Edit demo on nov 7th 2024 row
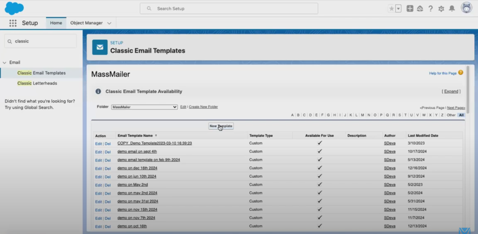The height and width of the screenshot is (234, 478). click(98, 218)
